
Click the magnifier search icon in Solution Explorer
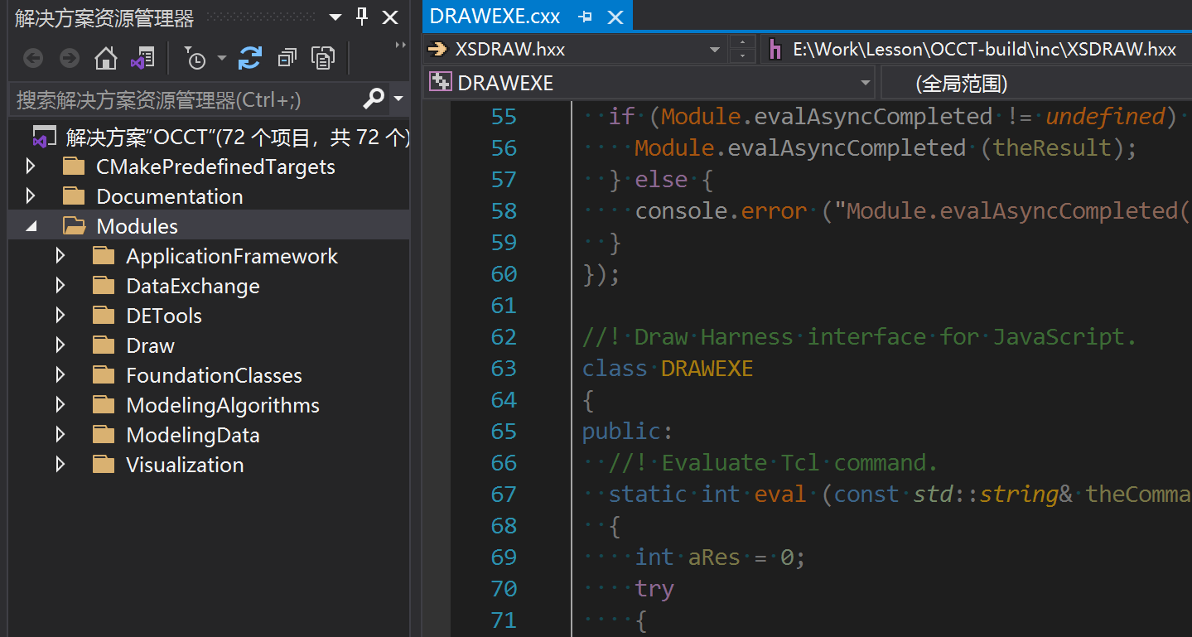tap(374, 99)
